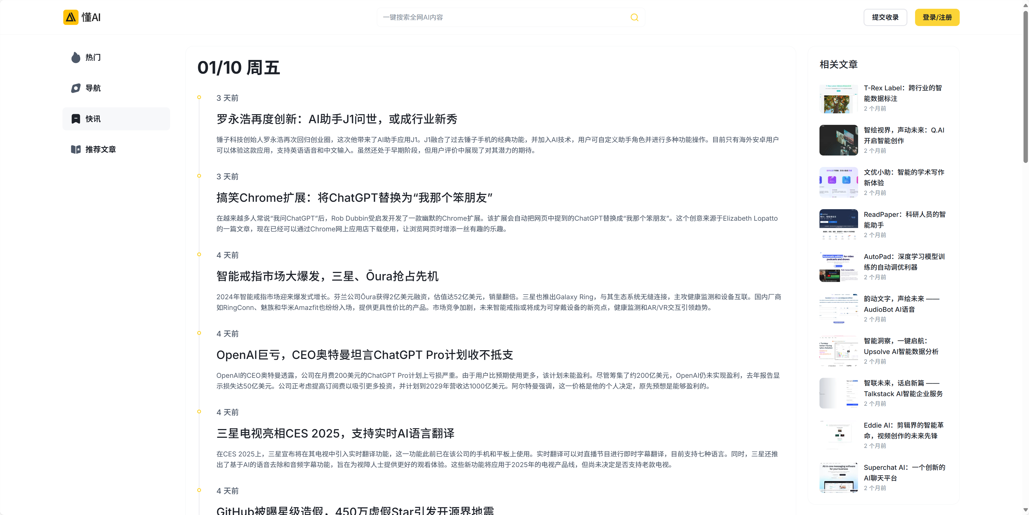Click timeline dot for 罗永浩 article
The width and height of the screenshot is (1029, 515).
[199, 97]
